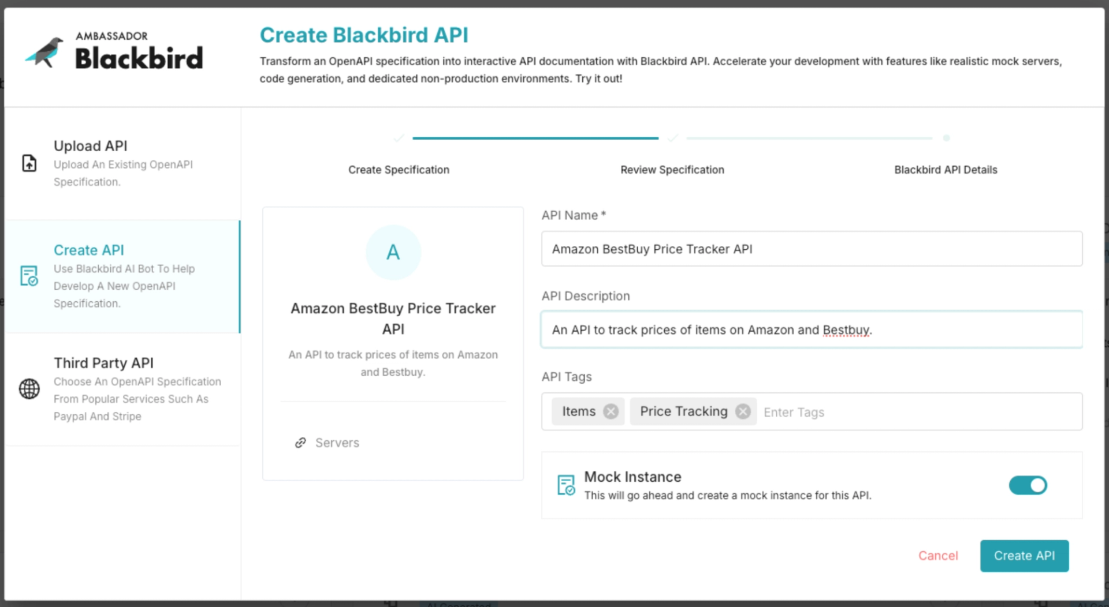Click the Servers label in preview card
Image resolution: width=1109 pixels, height=607 pixels.
(x=337, y=443)
